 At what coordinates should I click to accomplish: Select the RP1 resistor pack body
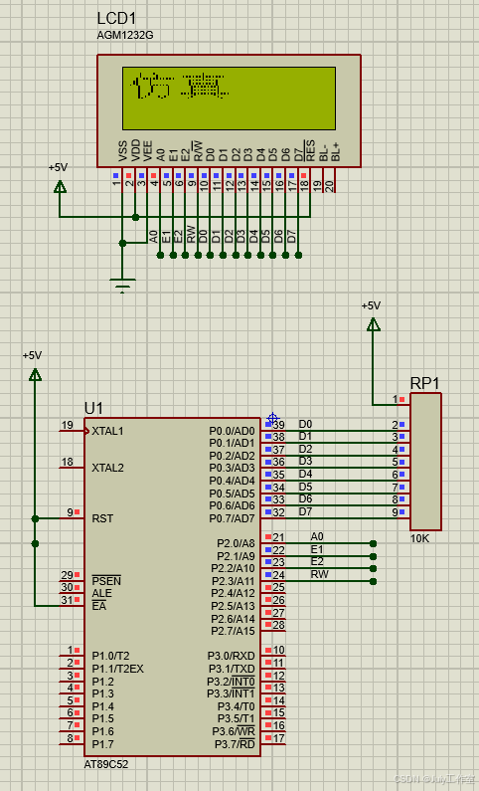coord(425,462)
